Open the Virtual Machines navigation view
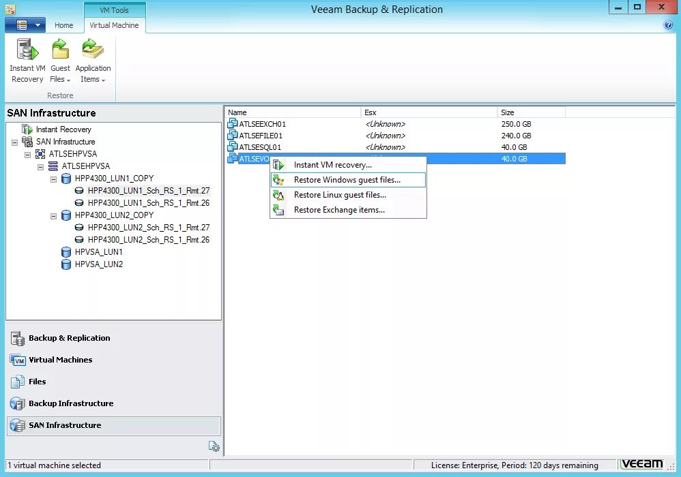This screenshot has height=477, width=681. (x=114, y=360)
